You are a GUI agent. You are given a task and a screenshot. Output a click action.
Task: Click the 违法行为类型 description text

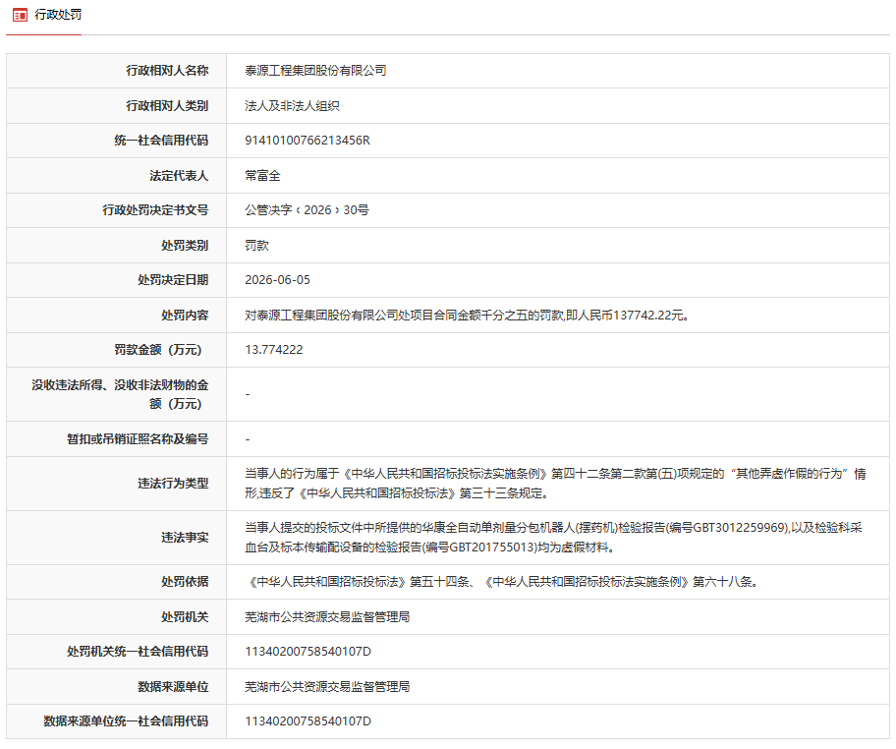click(x=555, y=484)
